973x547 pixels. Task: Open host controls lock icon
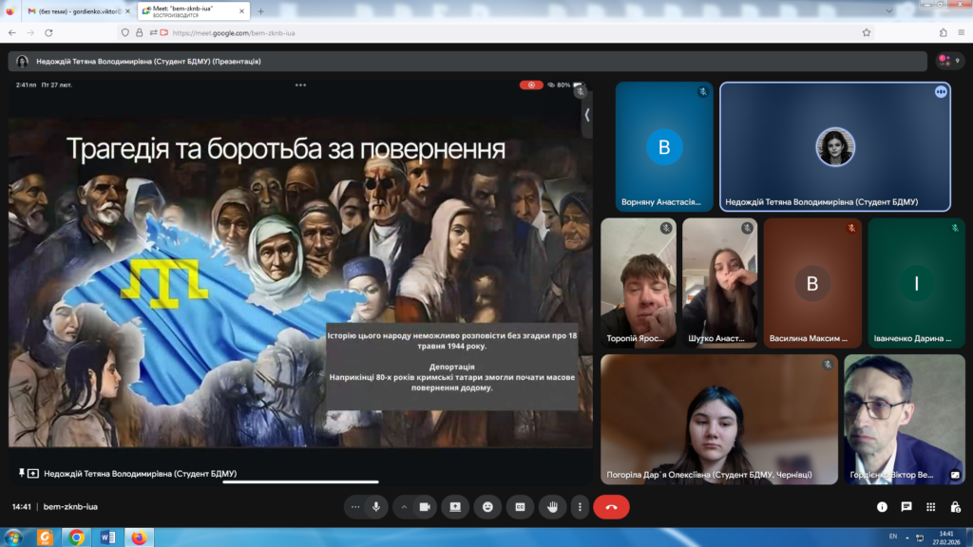(954, 507)
